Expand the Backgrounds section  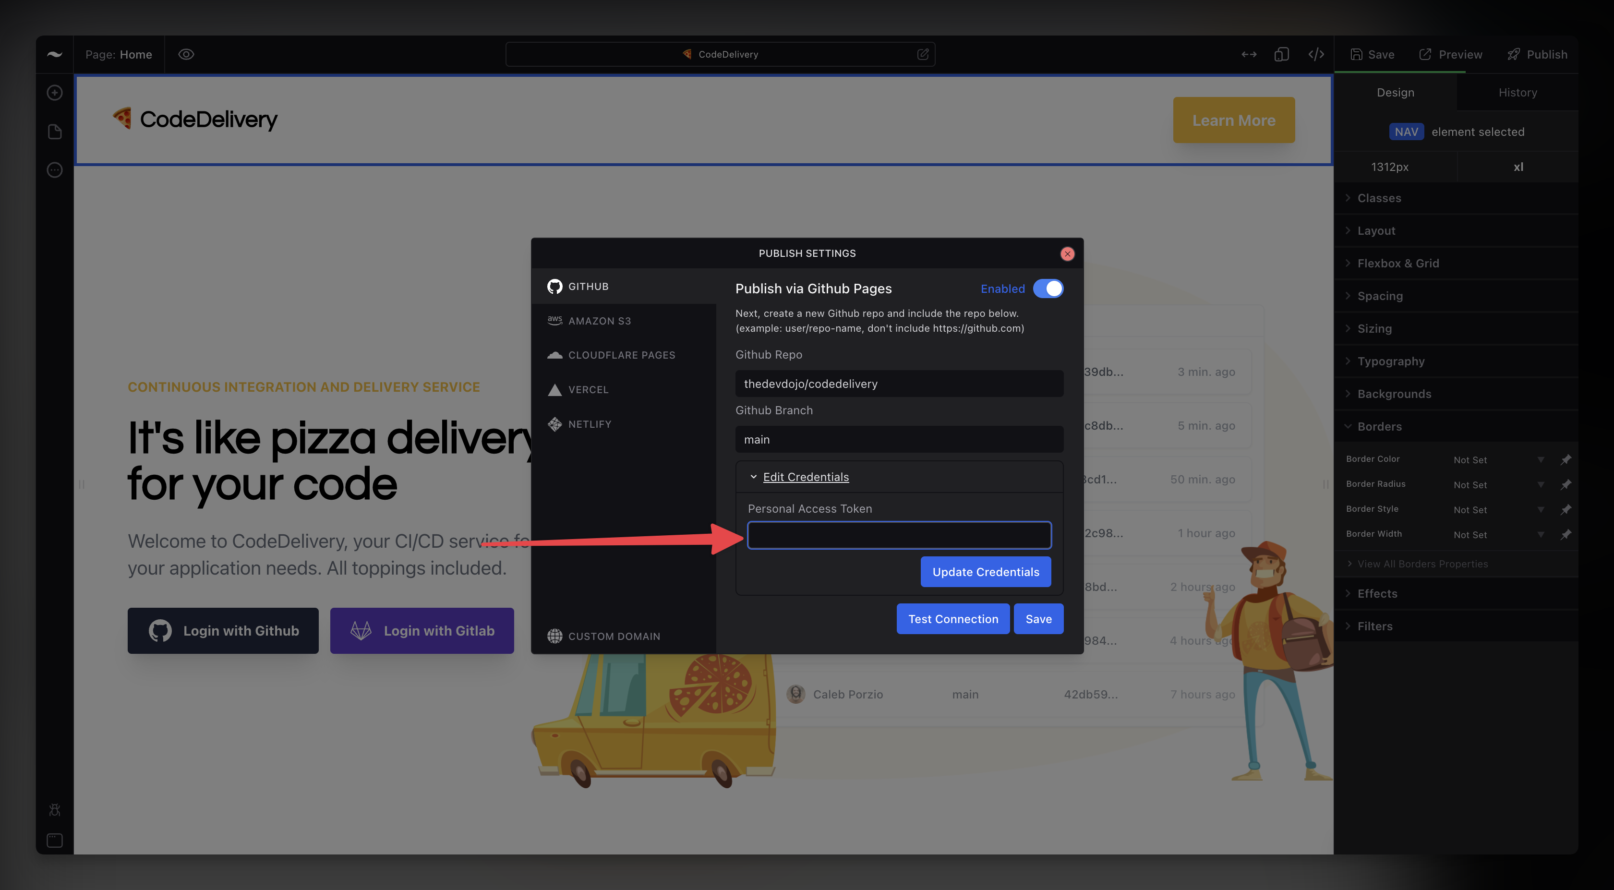(1456, 393)
